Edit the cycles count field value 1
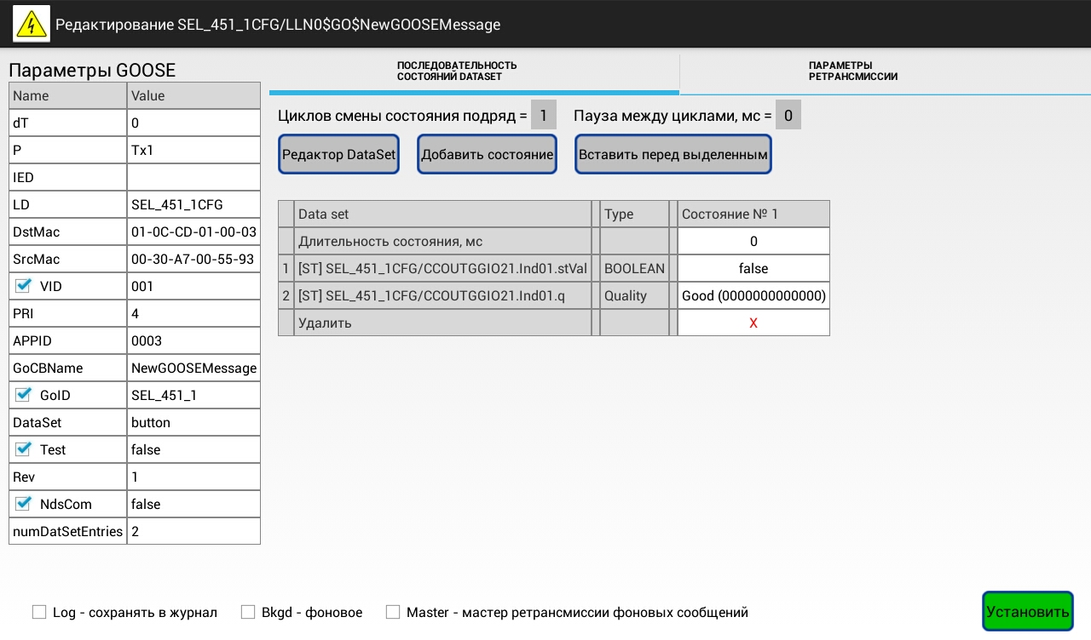The image size is (1091, 640). [x=543, y=115]
